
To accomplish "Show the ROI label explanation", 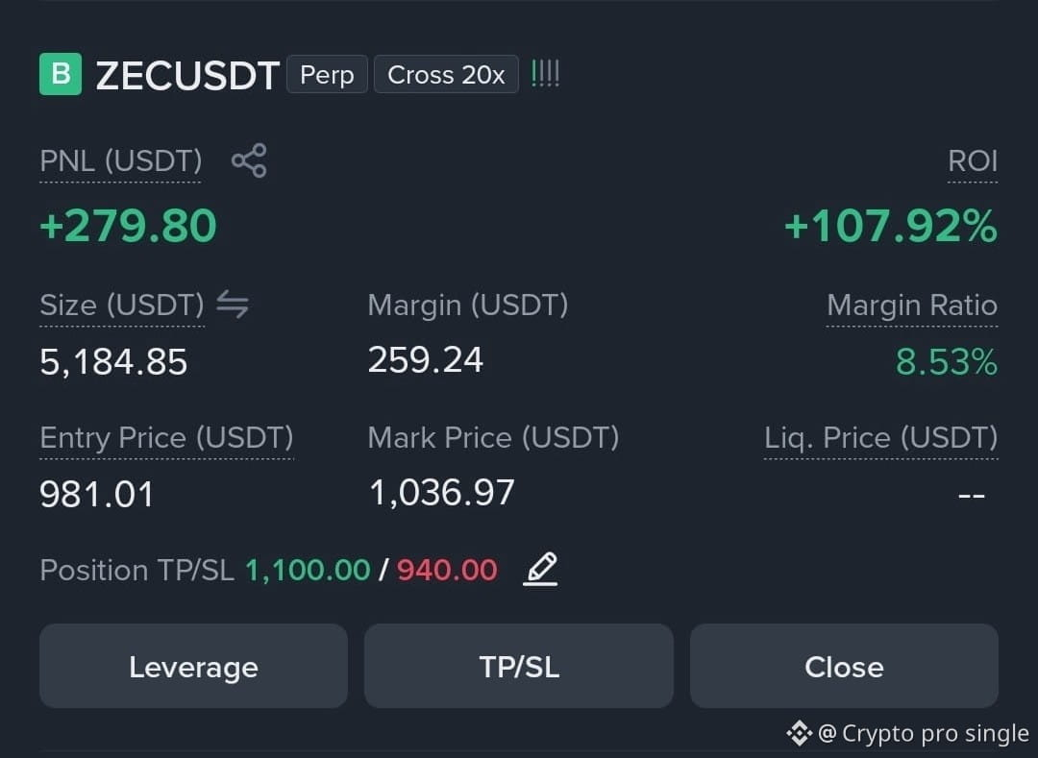I will [x=973, y=161].
